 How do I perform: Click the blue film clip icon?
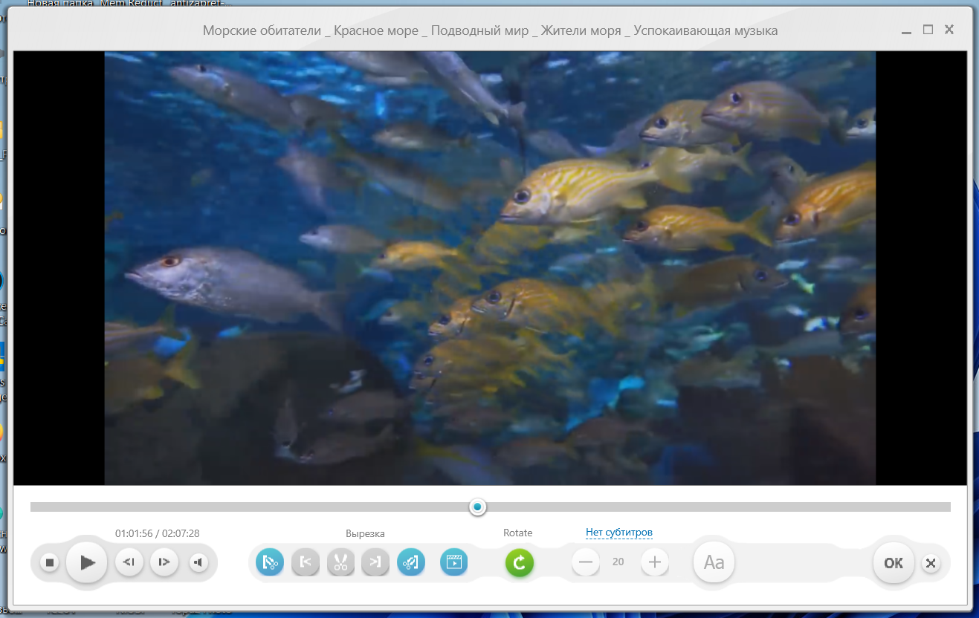(x=453, y=562)
